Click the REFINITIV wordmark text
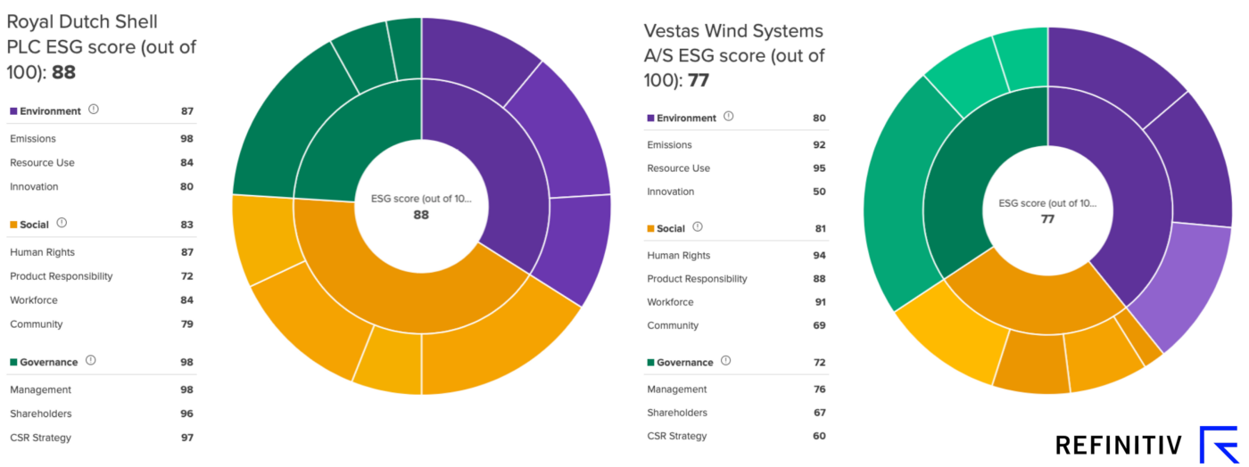 point(1119,445)
